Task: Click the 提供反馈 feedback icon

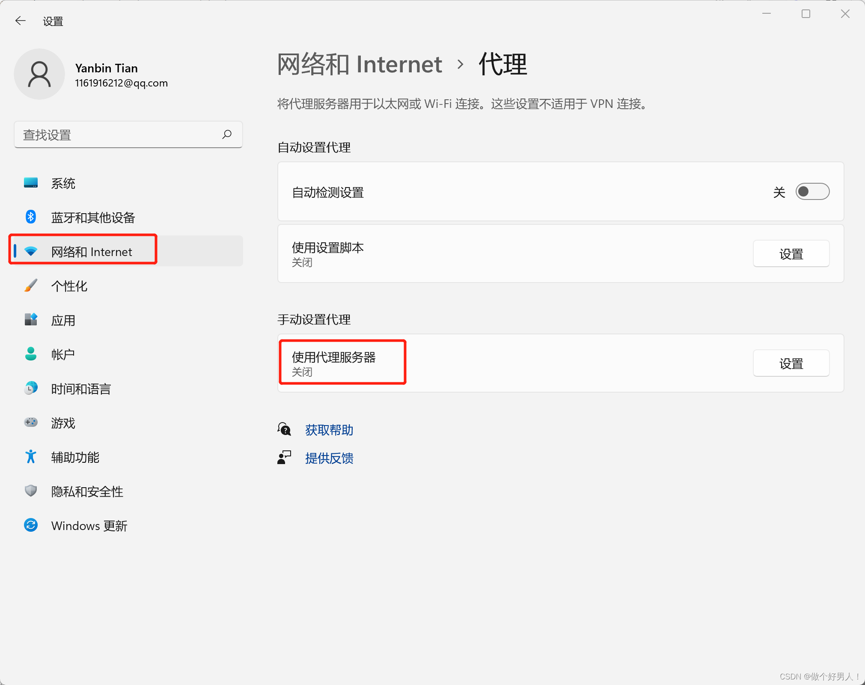Action: click(x=284, y=458)
